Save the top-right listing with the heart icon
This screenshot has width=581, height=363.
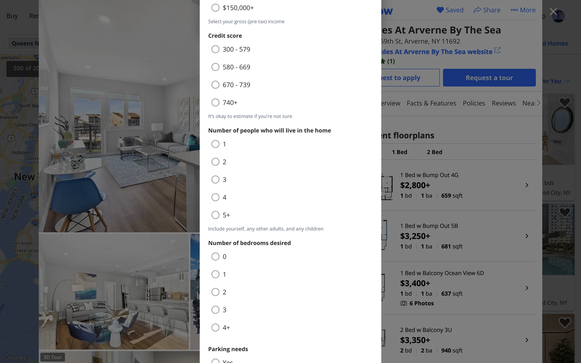[565, 102]
